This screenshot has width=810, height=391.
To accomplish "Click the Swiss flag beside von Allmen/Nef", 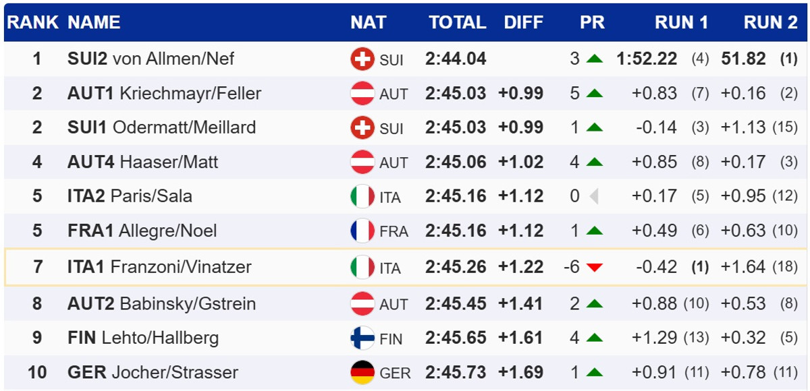I will (362, 59).
